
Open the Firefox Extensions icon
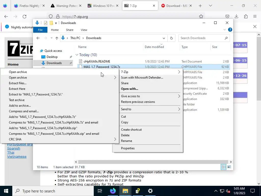point(246,16)
